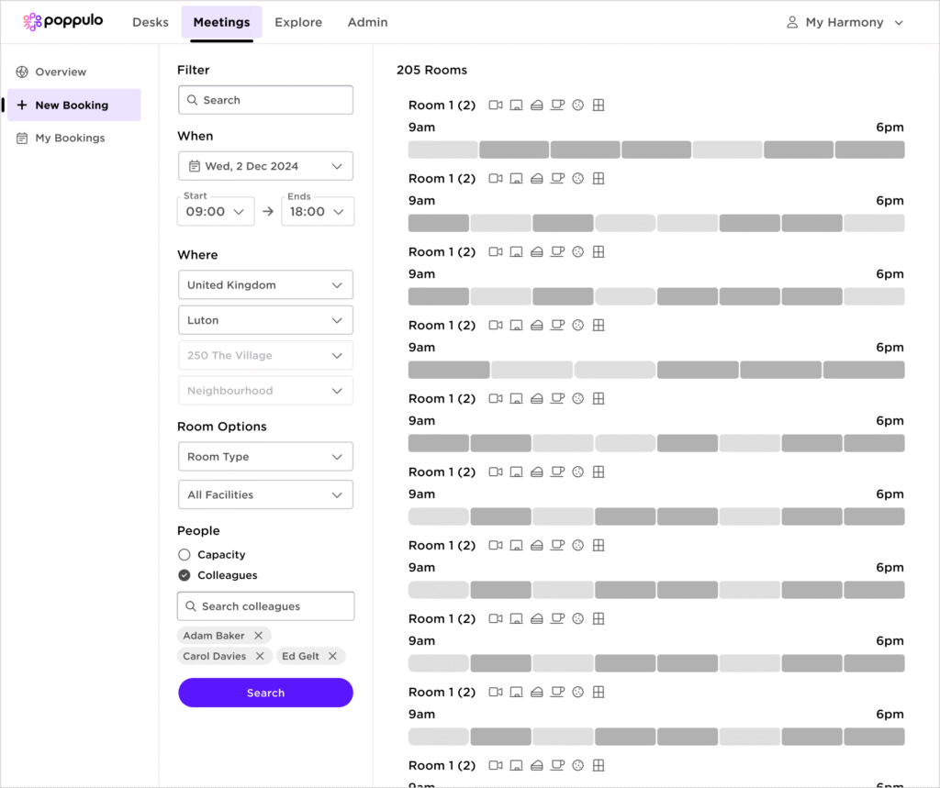Select the Colleagues radio option

coord(185,575)
